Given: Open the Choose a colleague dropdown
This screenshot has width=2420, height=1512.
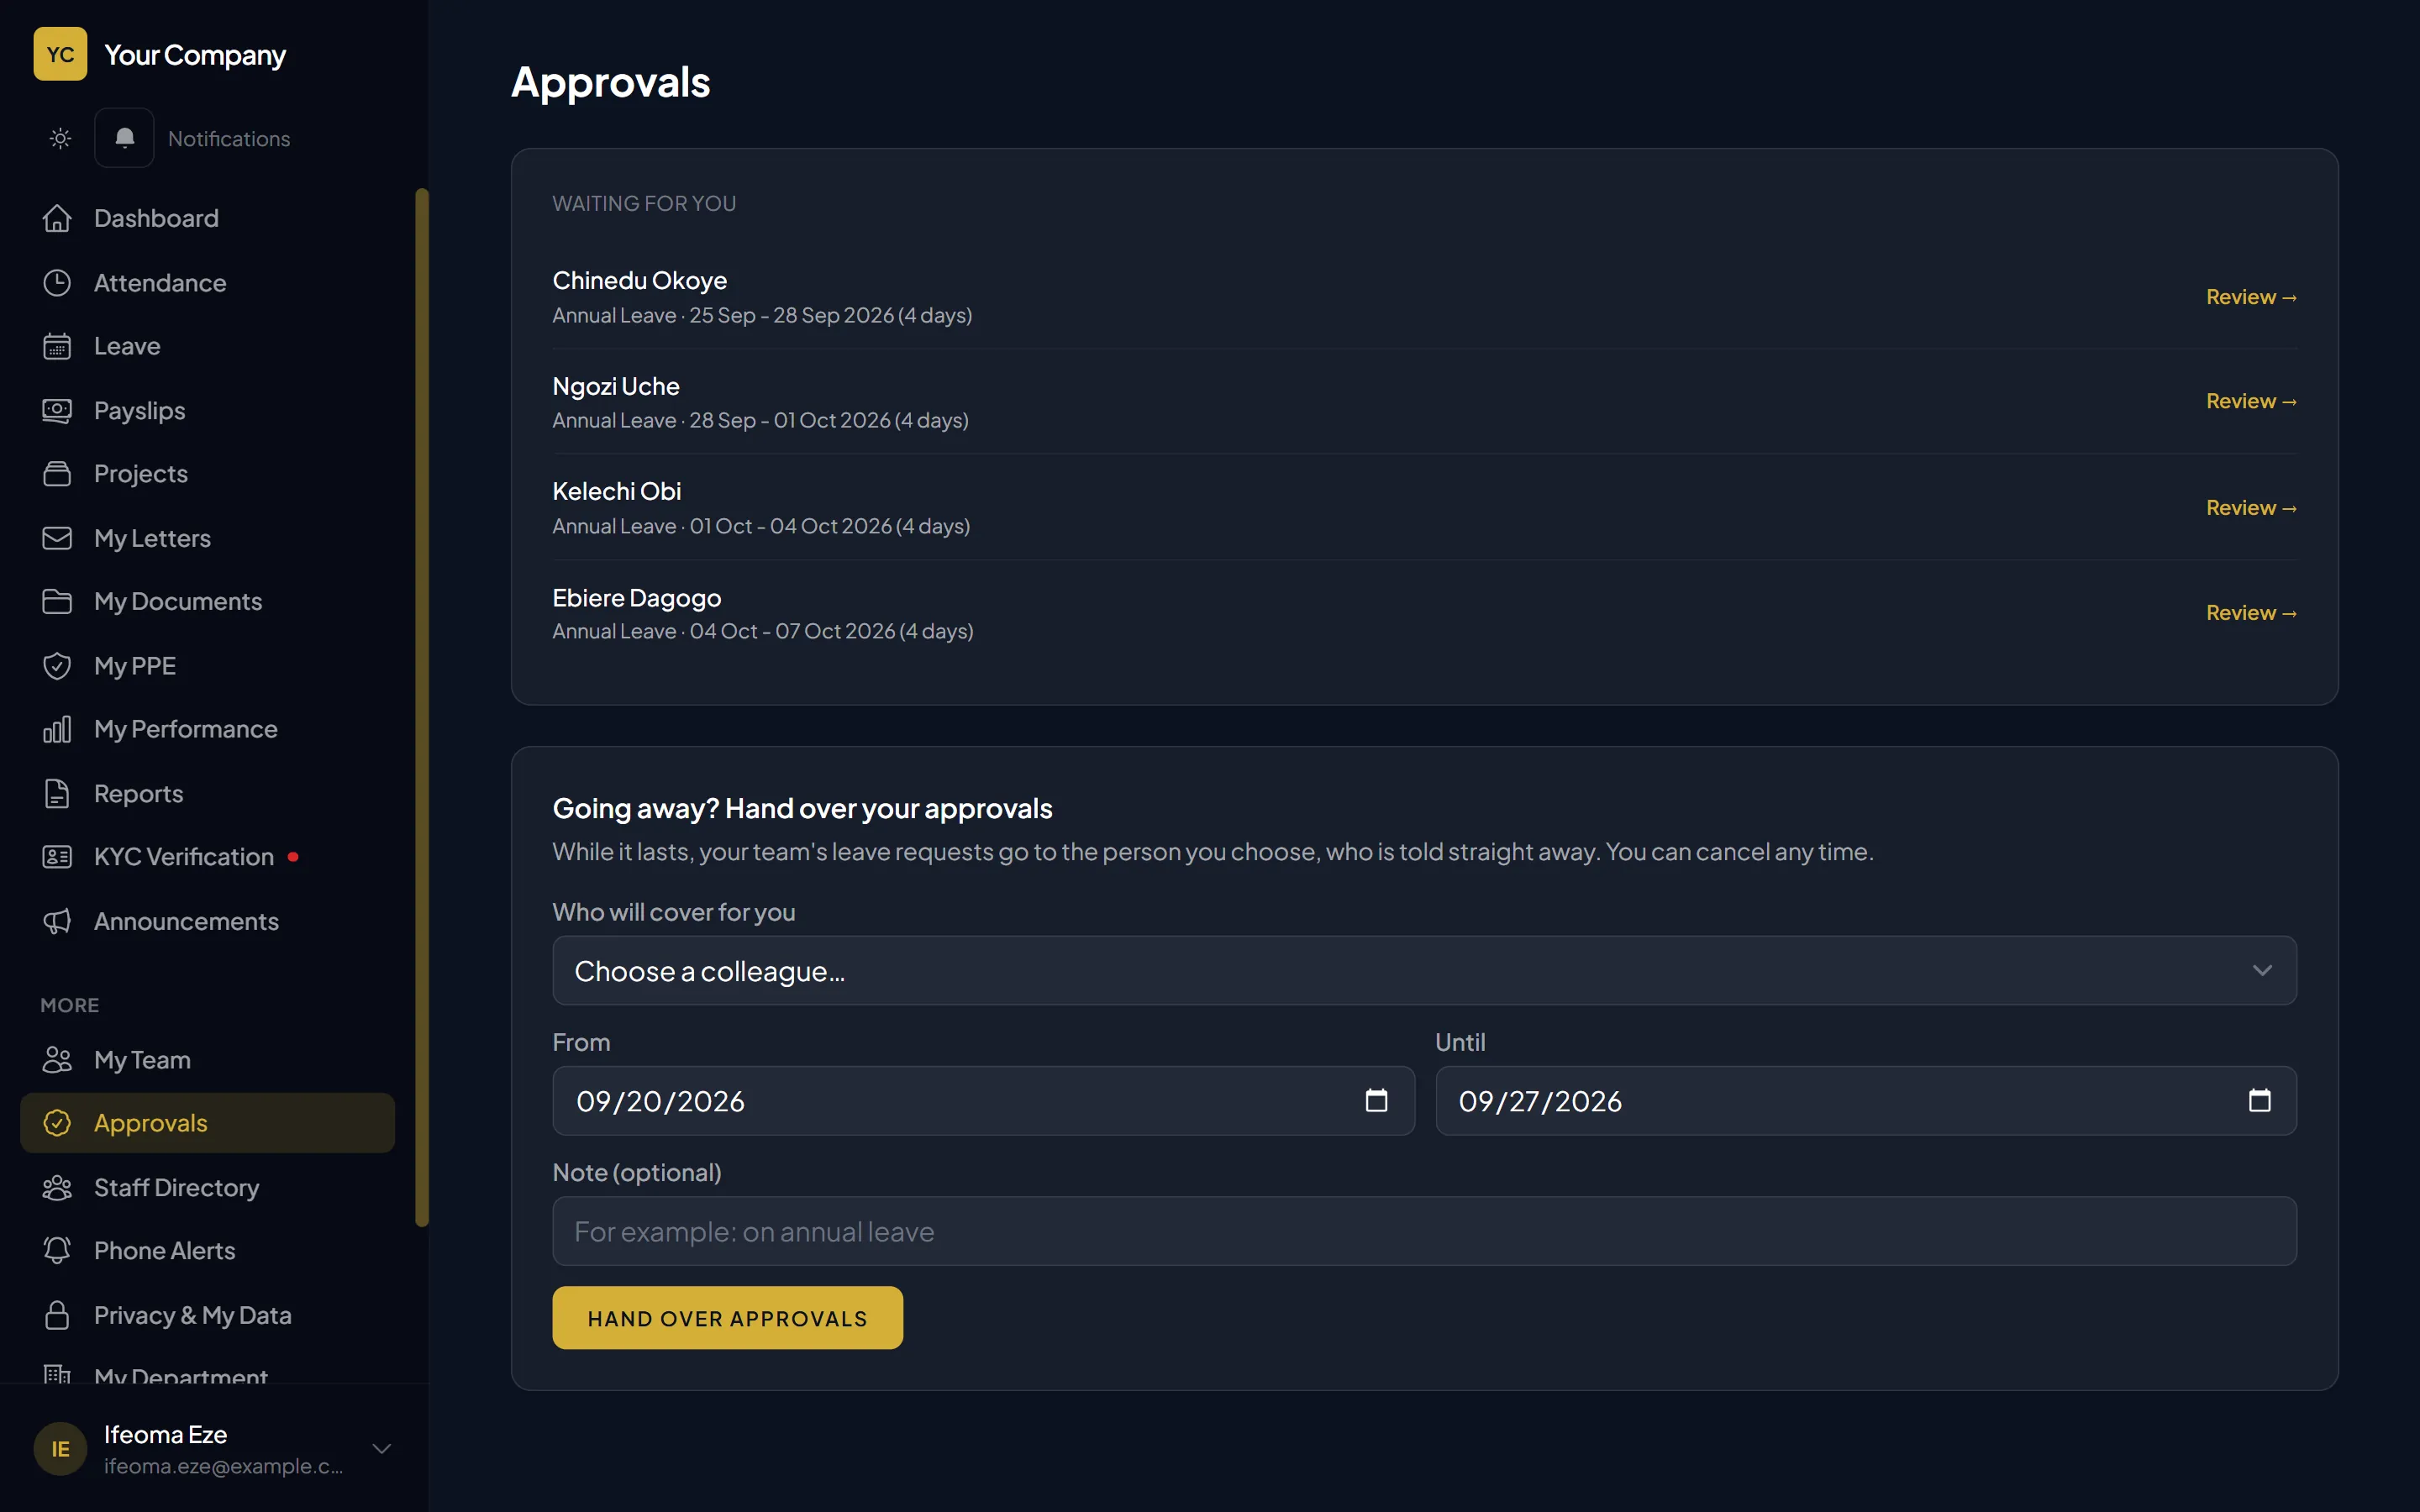Looking at the screenshot, I should pos(1424,970).
